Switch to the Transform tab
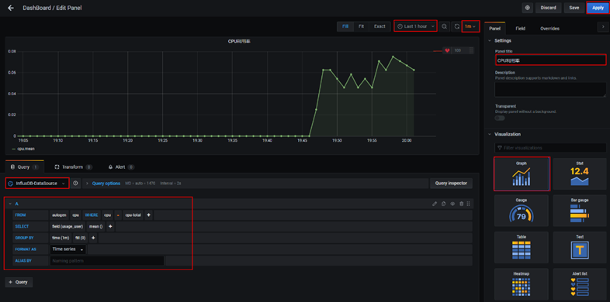This screenshot has width=610, height=302. [x=73, y=167]
